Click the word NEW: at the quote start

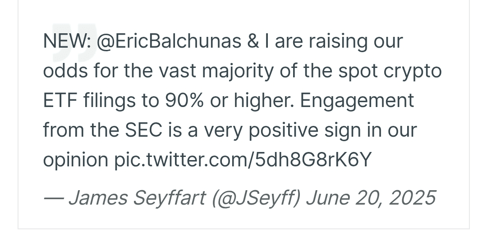pos(67,41)
